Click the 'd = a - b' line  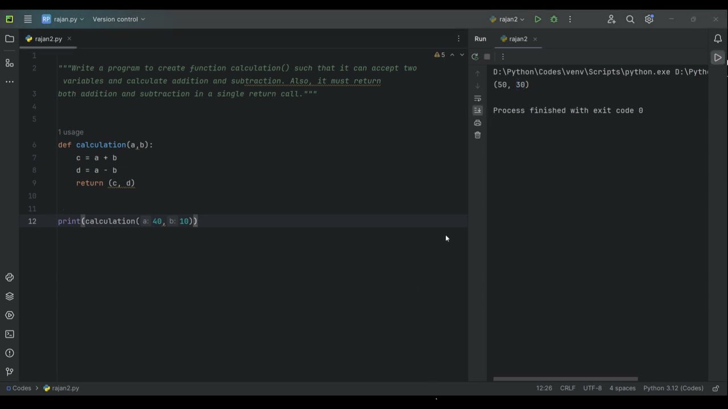pyautogui.click(x=97, y=170)
